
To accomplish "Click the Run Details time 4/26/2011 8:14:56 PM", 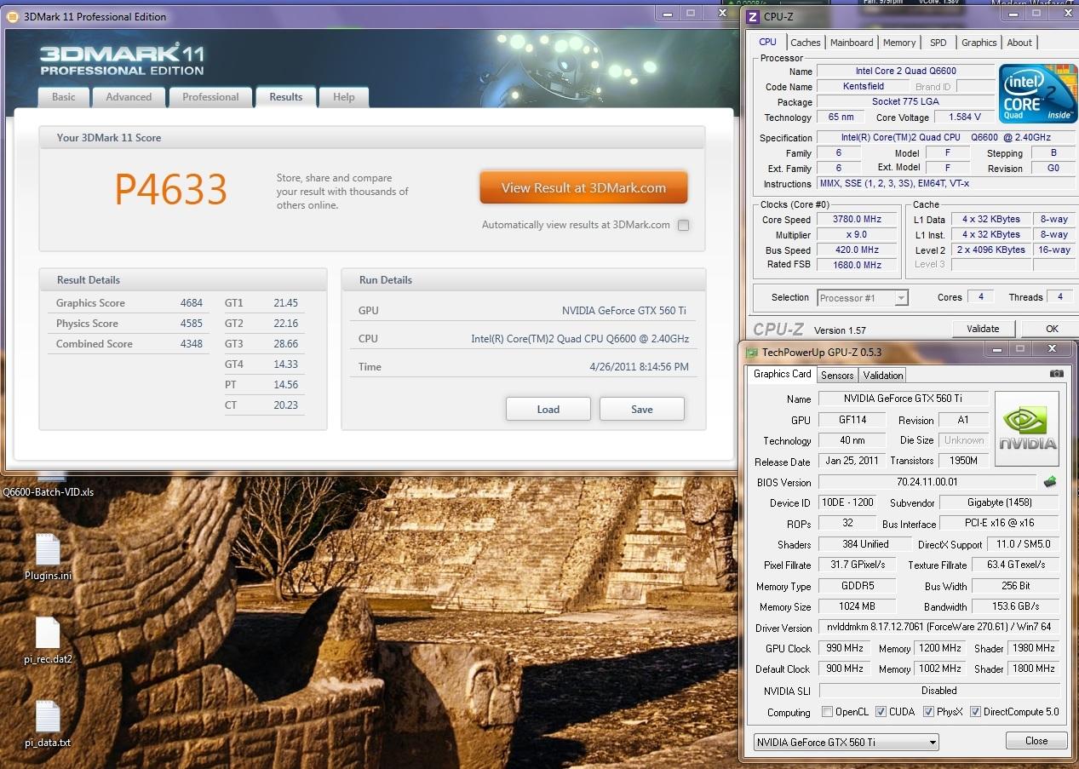I will (639, 367).
